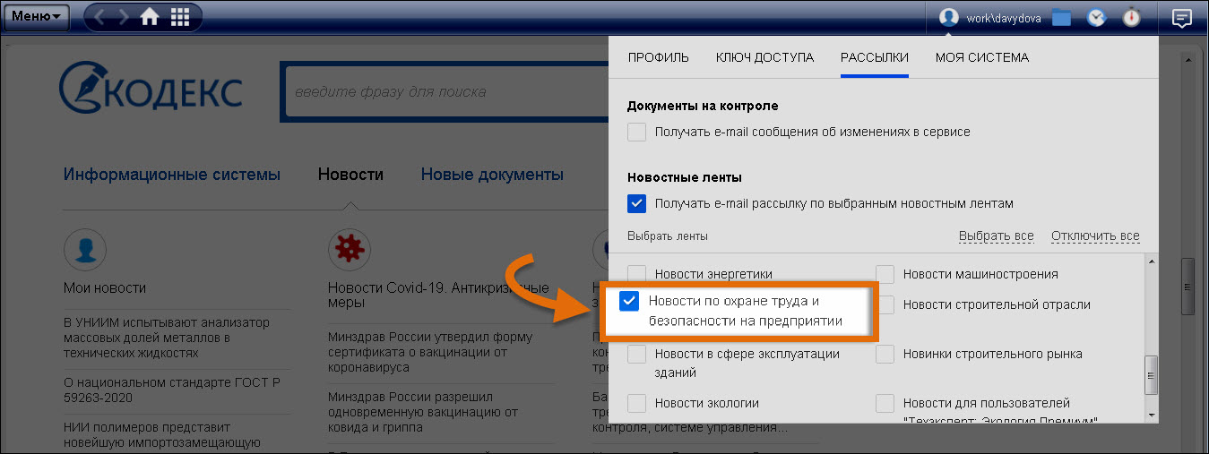Click the Выбрать все link
Screen dimensions: 1209x454
[996, 236]
